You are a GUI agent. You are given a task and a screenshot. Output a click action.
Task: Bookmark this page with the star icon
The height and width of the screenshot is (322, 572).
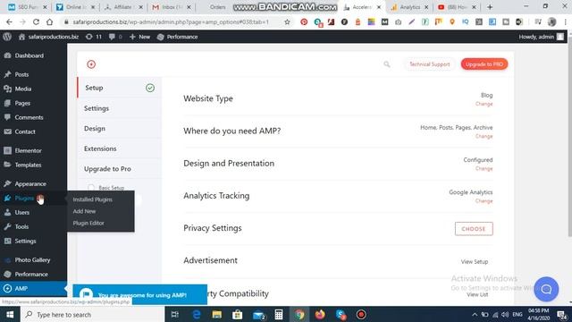287,21
